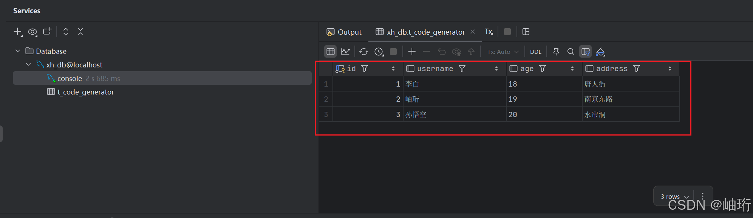Select t_code_generator in the Services tree

coord(85,92)
